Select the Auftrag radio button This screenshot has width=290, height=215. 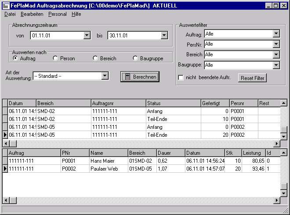pos(15,58)
